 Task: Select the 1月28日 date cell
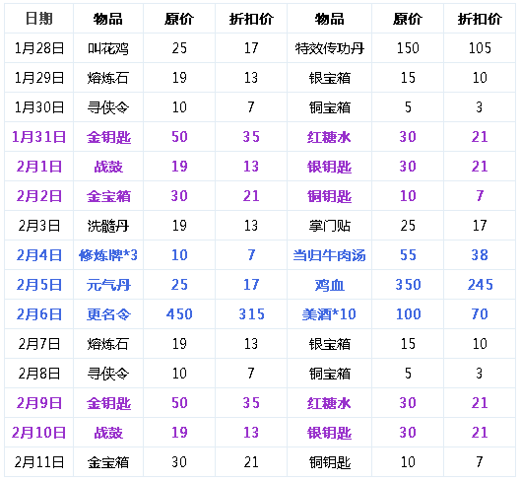(38, 48)
